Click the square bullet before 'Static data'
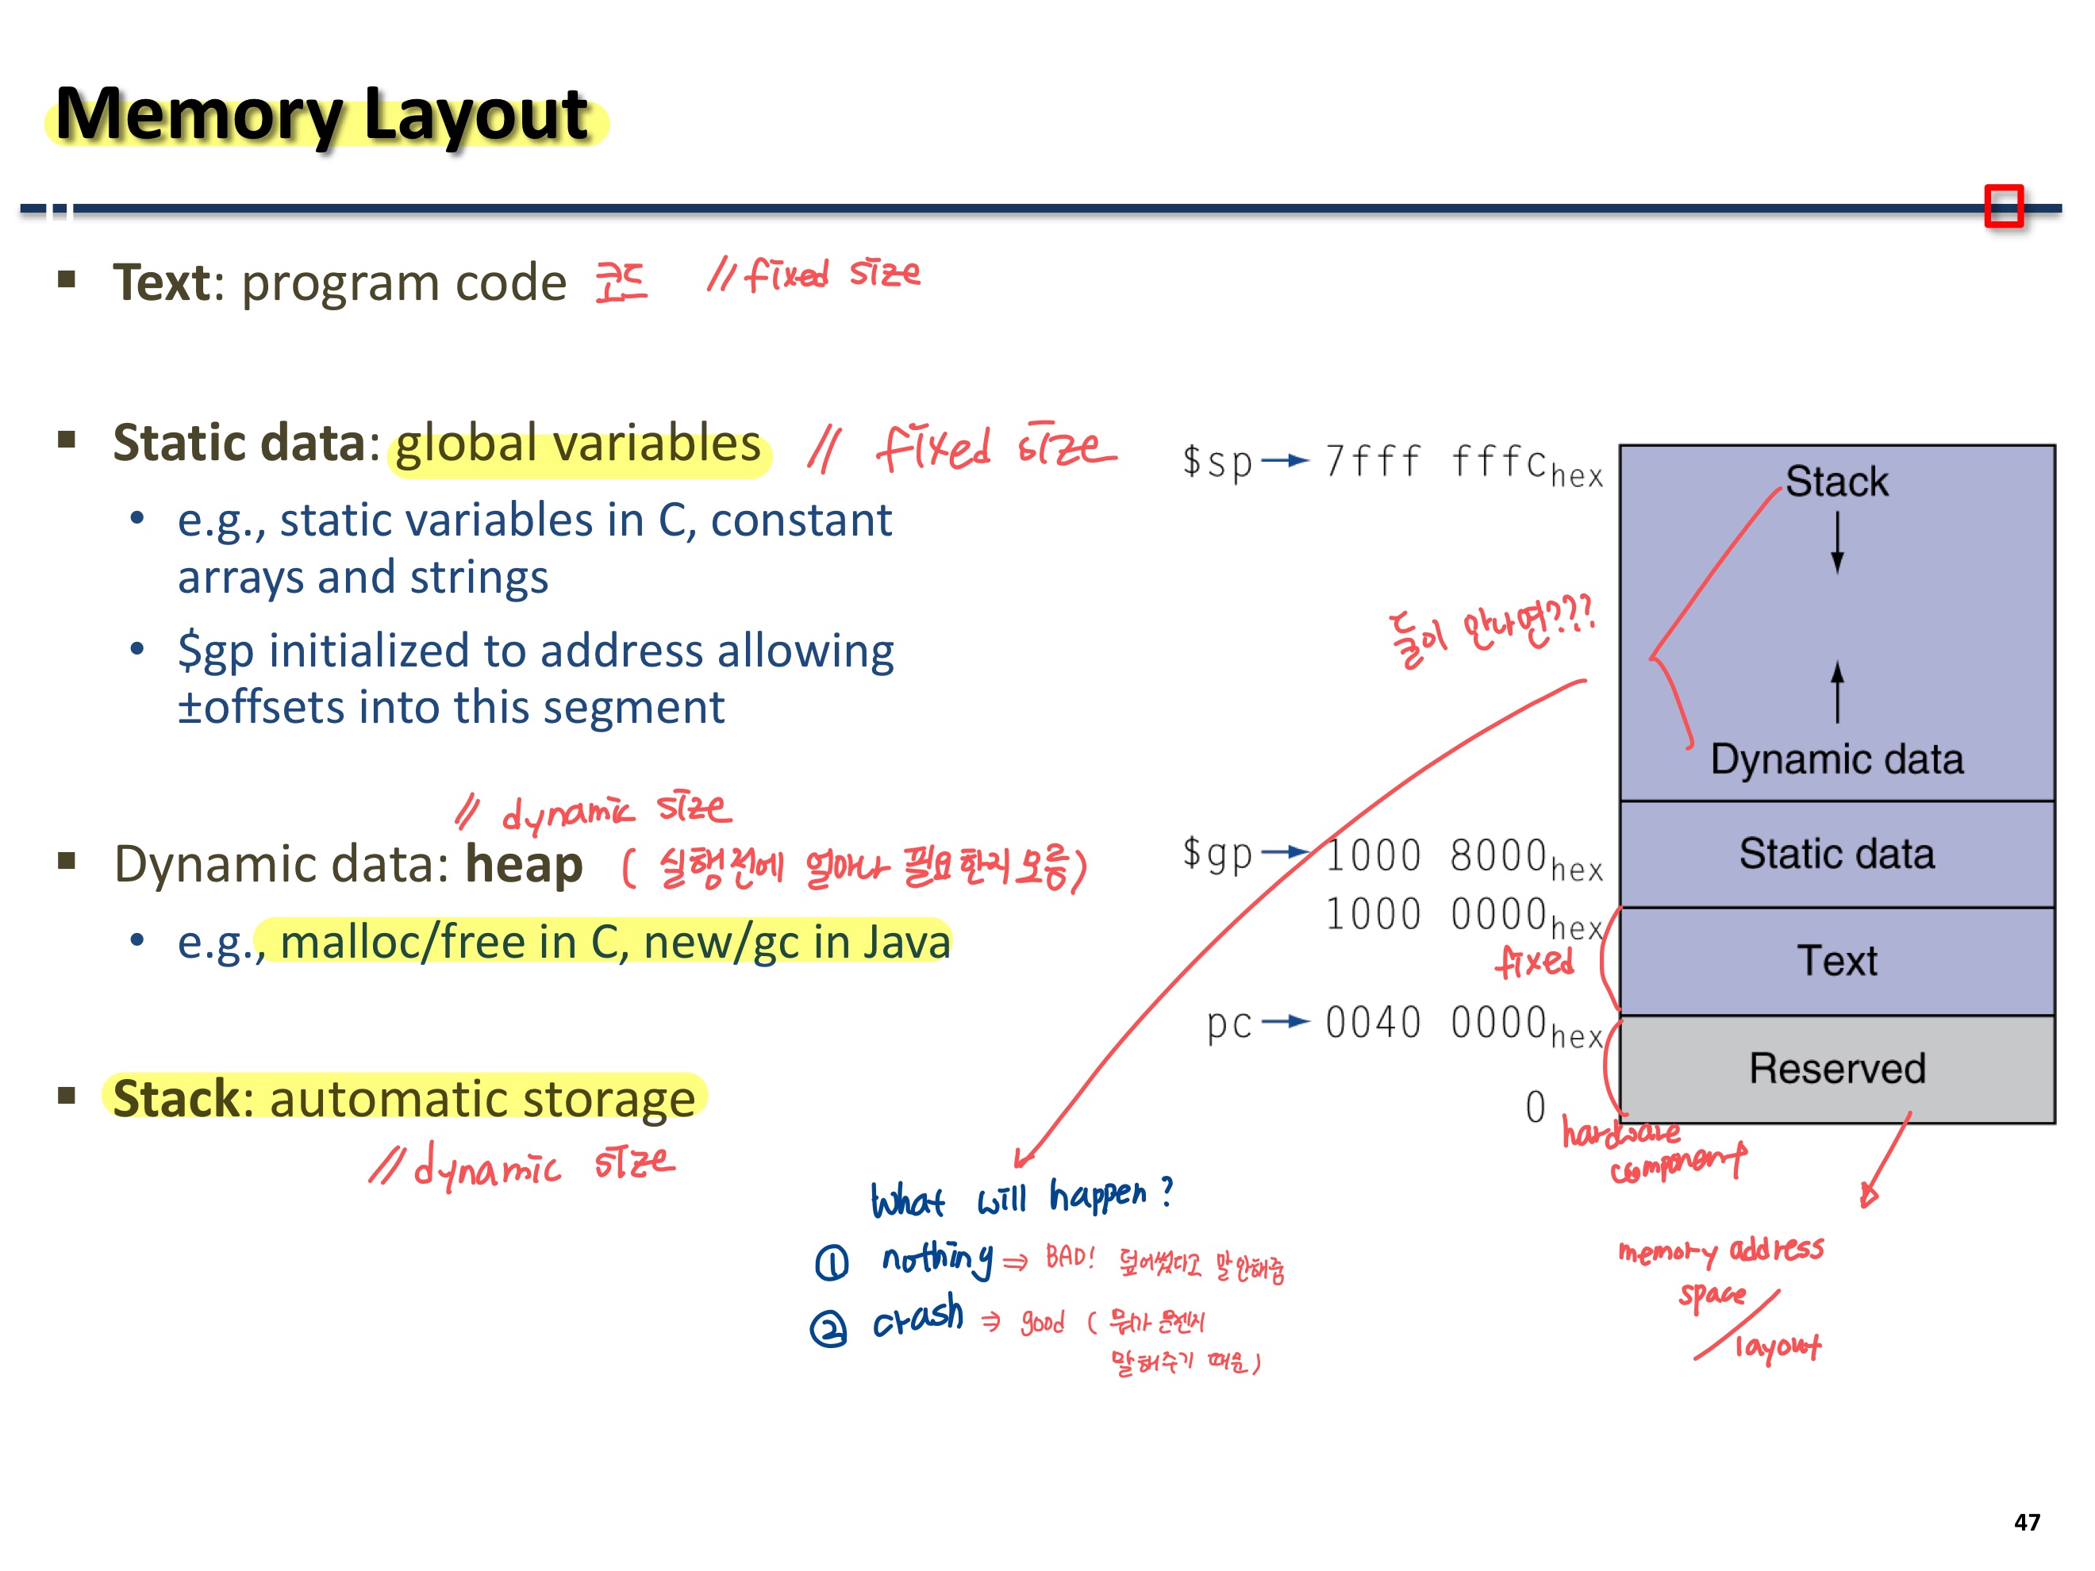This screenshot has height=1571, width=2095. coord(67,440)
